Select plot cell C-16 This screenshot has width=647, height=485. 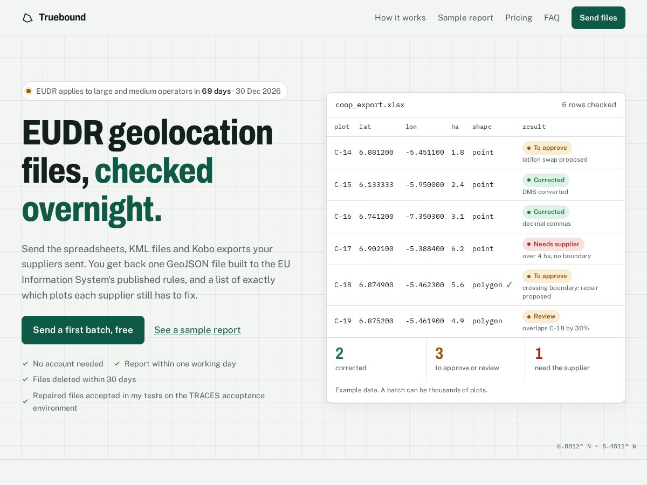(343, 217)
